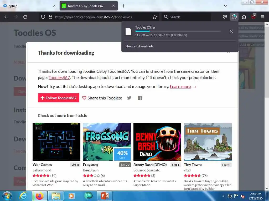
Task: Click the download progress bar
Action: (178, 31)
